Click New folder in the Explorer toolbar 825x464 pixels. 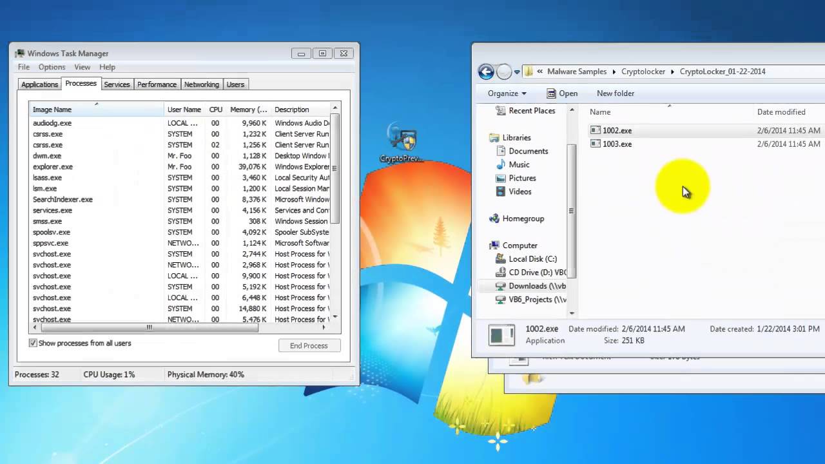(616, 93)
